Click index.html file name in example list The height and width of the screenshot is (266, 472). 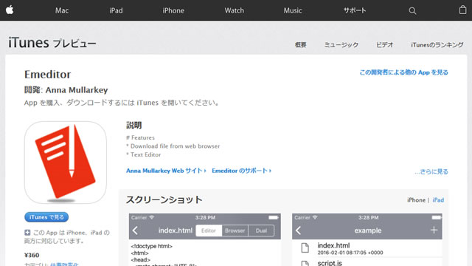pyautogui.click(x=333, y=245)
